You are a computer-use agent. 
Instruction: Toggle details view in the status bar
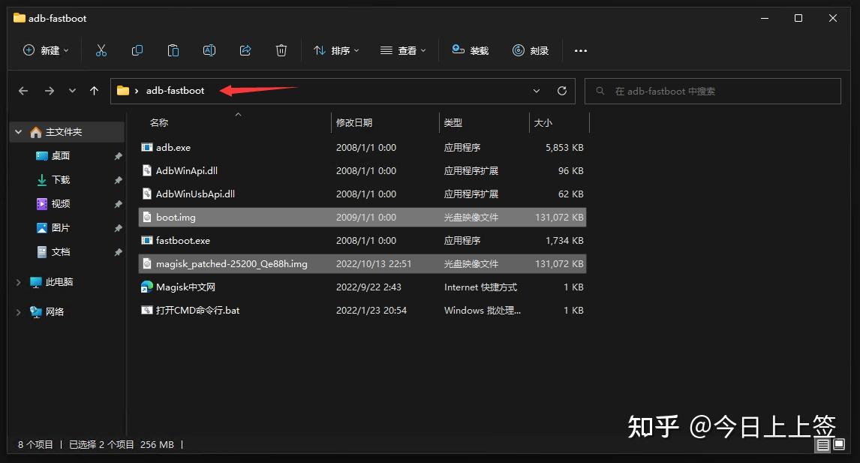click(822, 444)
